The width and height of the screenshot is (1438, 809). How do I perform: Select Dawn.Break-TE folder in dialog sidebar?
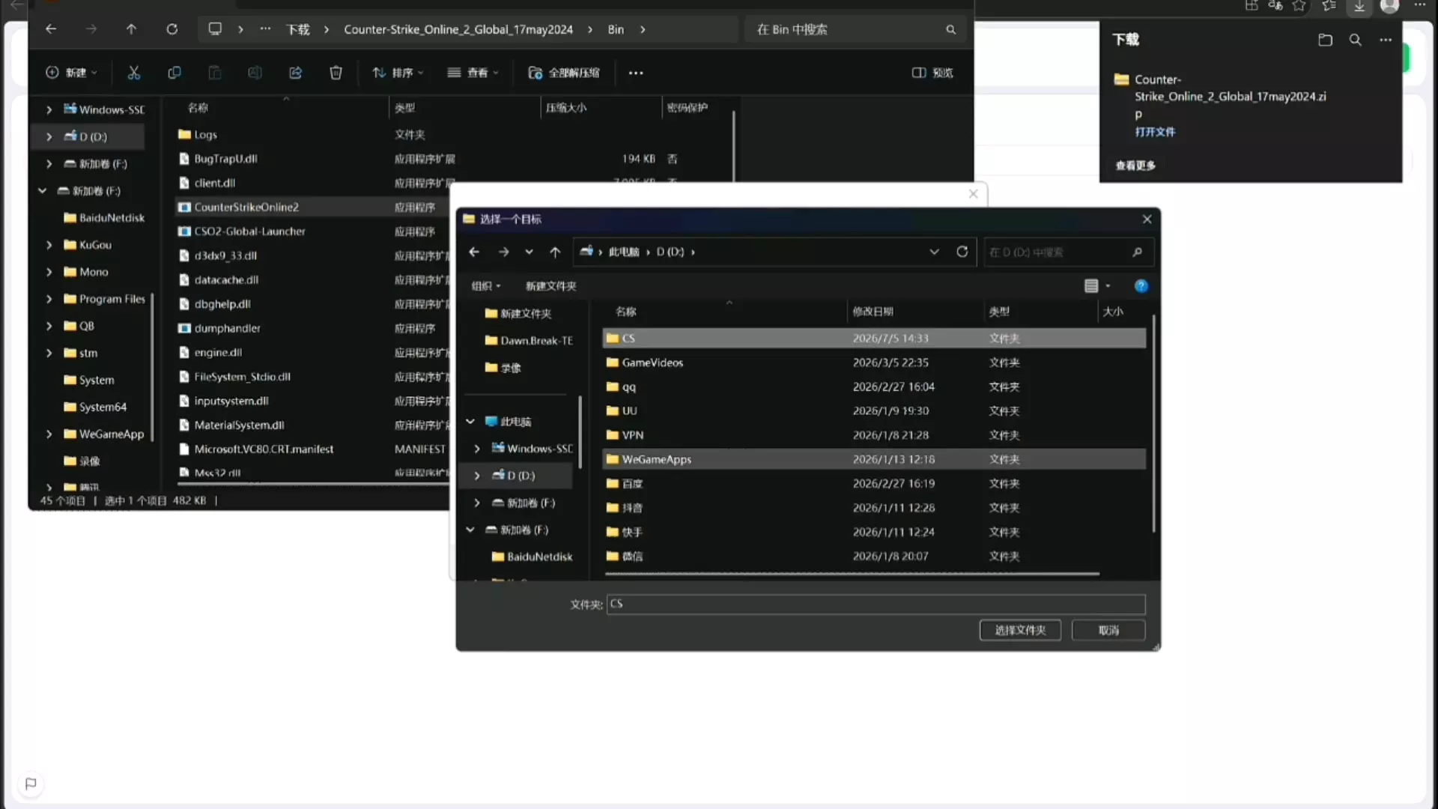click(x=529, y=341)
